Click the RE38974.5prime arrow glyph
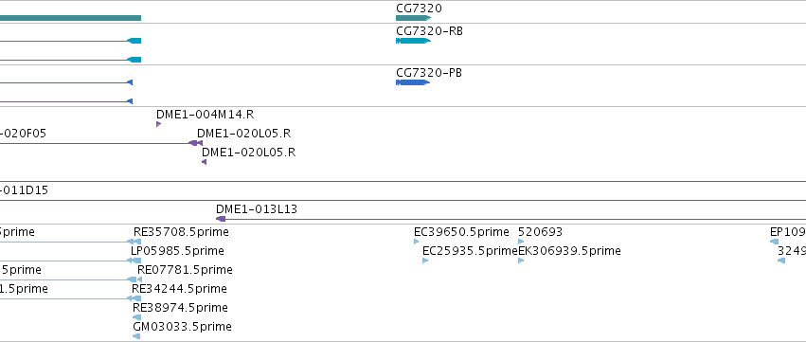This screenshot has width=806, height=342. click(136, 317)
